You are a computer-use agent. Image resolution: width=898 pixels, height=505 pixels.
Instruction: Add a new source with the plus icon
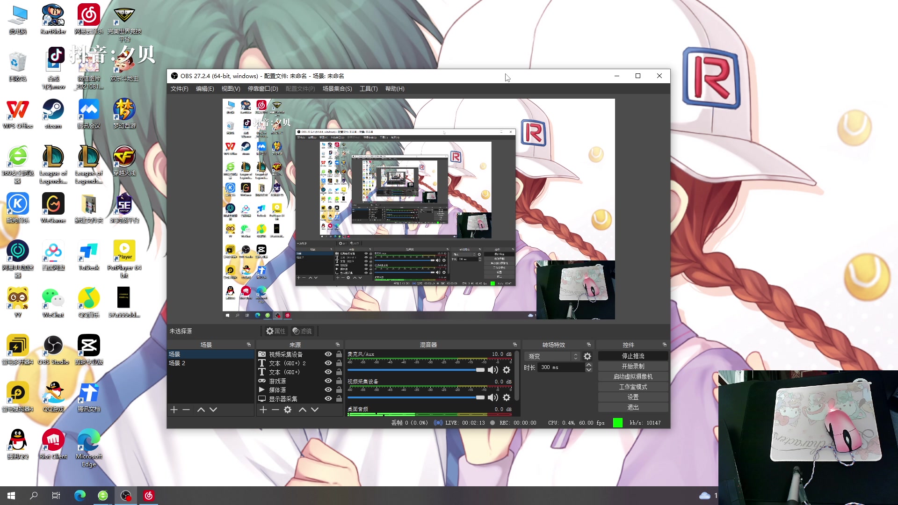[263, 410]
